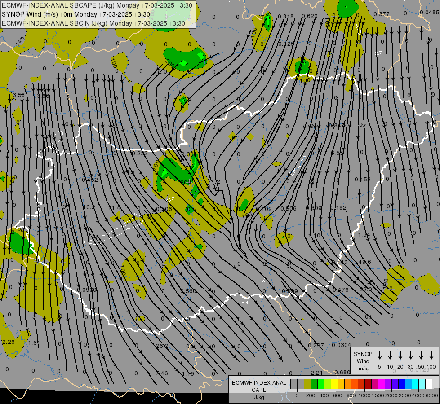Click the 0.125 value on the map
This screenshot has width=440, height=404.
tap(286, 44)
